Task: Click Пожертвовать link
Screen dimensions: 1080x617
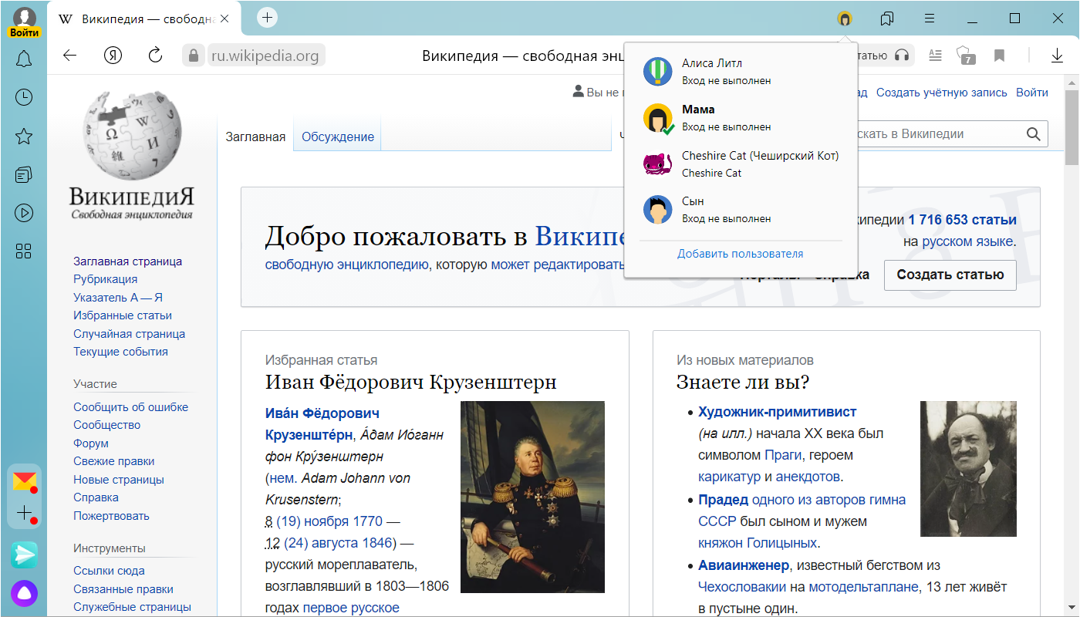Action: tap(112, 516)
